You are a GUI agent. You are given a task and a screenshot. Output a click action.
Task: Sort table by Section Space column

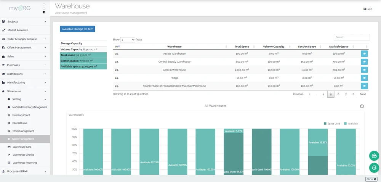[307, 47]
